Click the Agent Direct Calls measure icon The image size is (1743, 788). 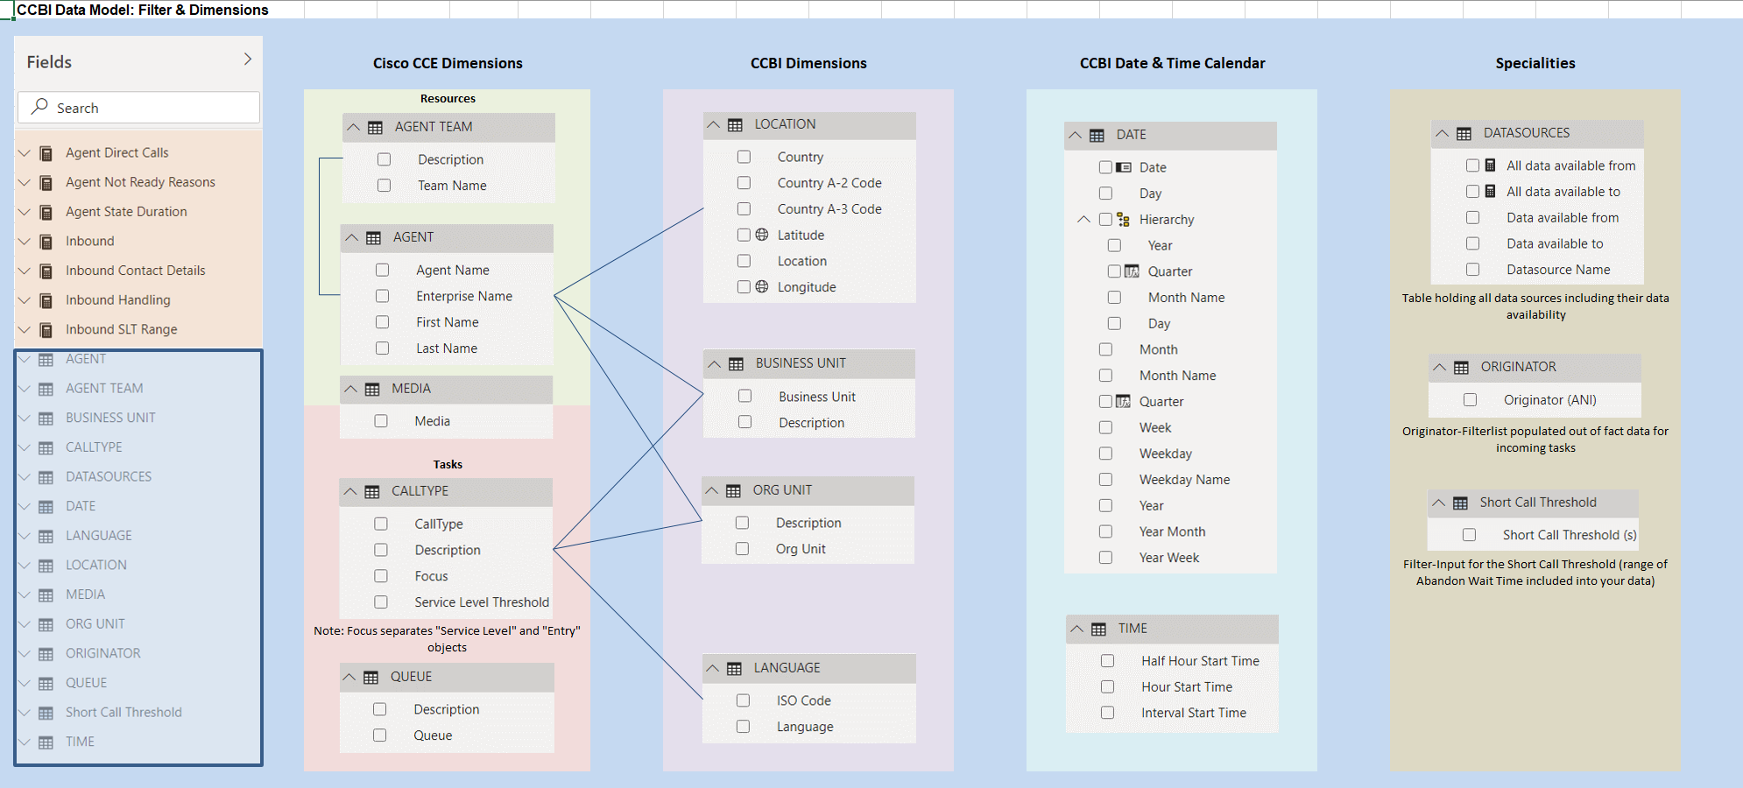[46, 153]
